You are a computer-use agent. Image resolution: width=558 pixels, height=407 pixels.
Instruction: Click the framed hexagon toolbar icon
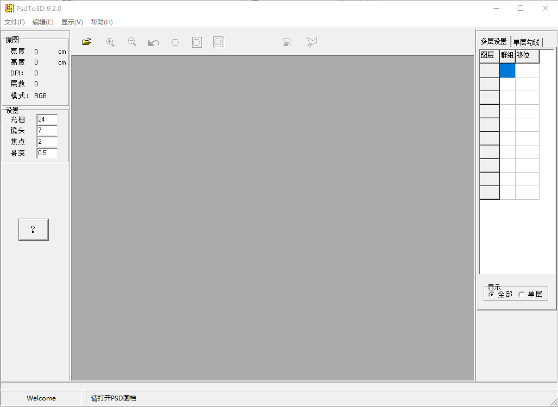point(197,42)
